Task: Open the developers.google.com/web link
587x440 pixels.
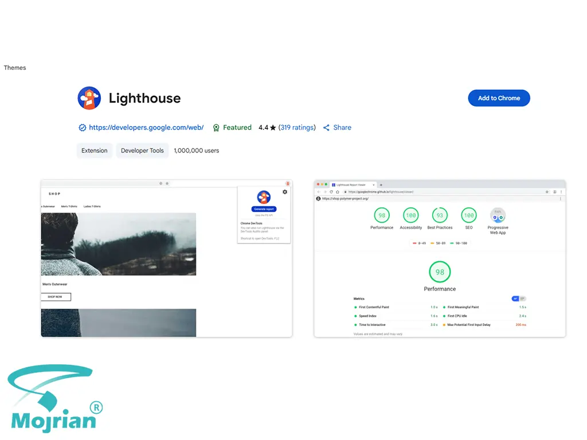Action: 146,128
